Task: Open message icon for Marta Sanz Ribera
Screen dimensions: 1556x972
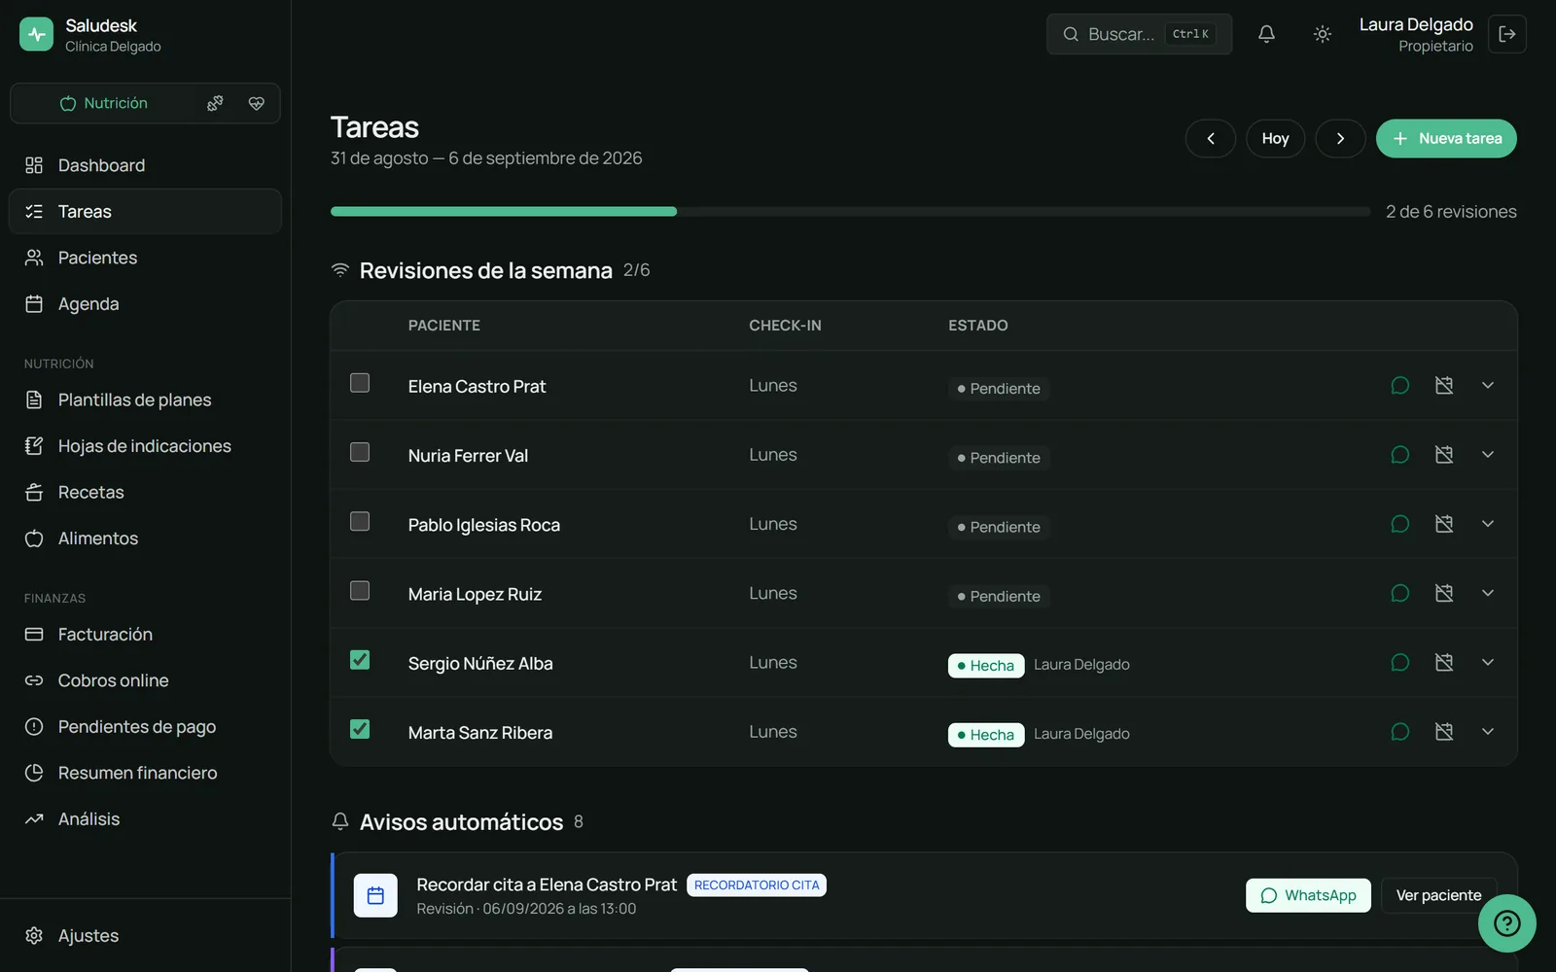Action: pos(1399,731)
